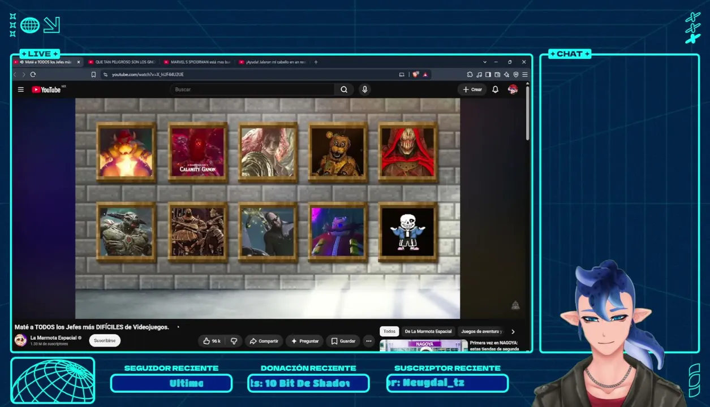Click '1.33 M de suscriptores' text
The image size is (710, 407).
49,344
